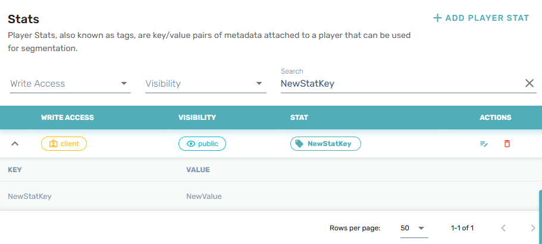Collapse the NewStatKey row chevron

[x=15, y=144]
